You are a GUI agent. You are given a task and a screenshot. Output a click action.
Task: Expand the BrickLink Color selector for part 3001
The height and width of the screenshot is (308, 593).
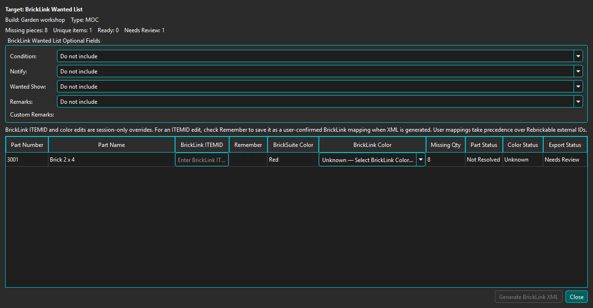click(x=372, y=160)
